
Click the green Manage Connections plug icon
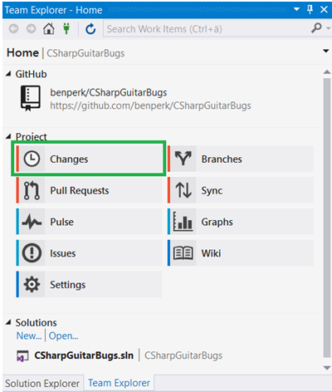click(x=66, y=28)
